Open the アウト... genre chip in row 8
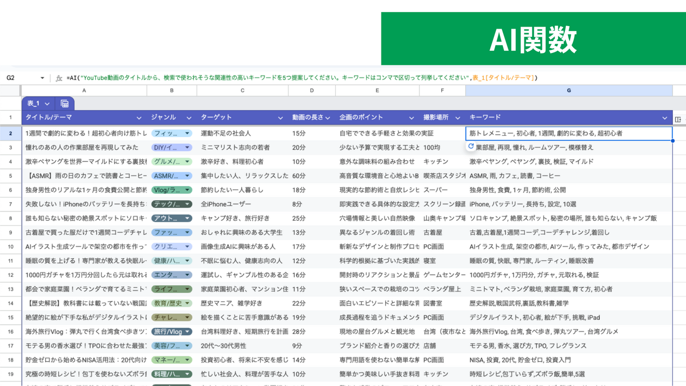The height and width of the screenshot is (386, 686). pos(171,218)
